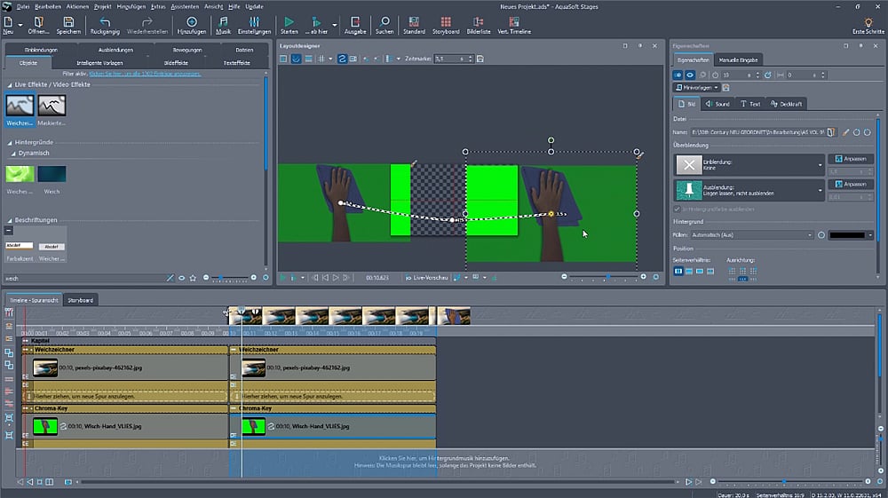Click the link to show all entries
The image size is (888, 498).
click(145, 74)
